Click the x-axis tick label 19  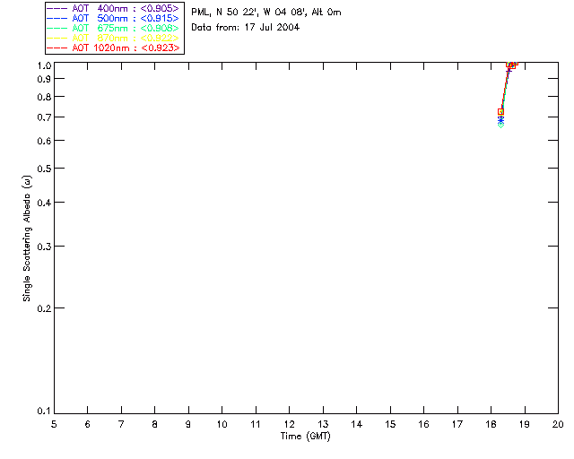coord(525,424)
